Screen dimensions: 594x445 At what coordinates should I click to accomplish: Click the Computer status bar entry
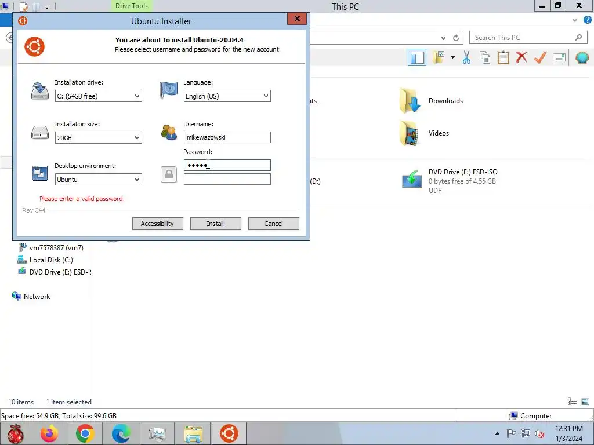click(530, 416)
